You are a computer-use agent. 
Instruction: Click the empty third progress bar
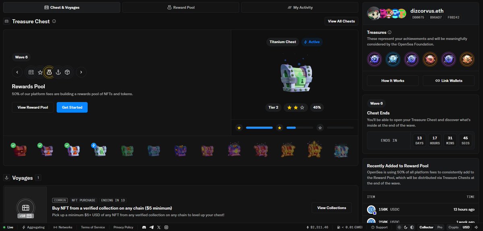(341, 128)
